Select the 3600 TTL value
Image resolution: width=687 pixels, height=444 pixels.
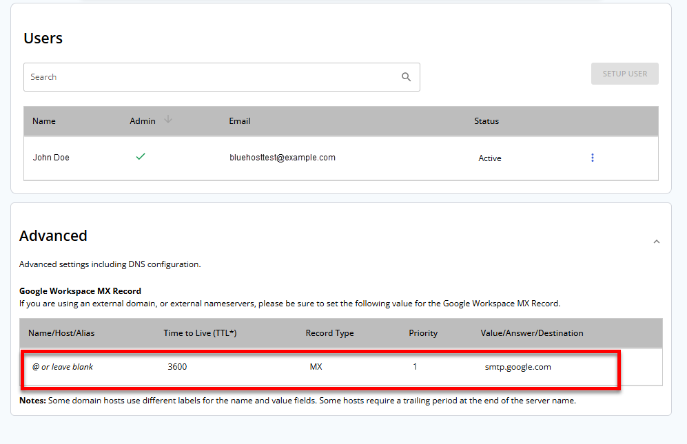[177, 366]
